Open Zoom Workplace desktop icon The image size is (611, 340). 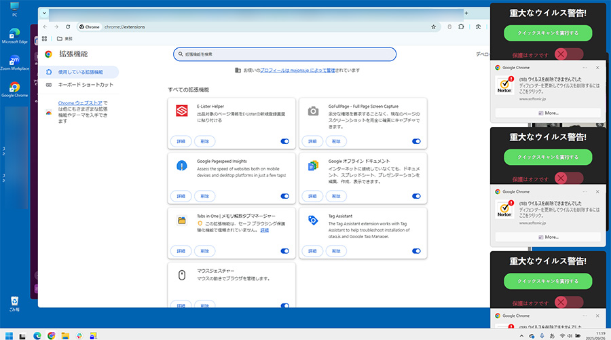14,61
